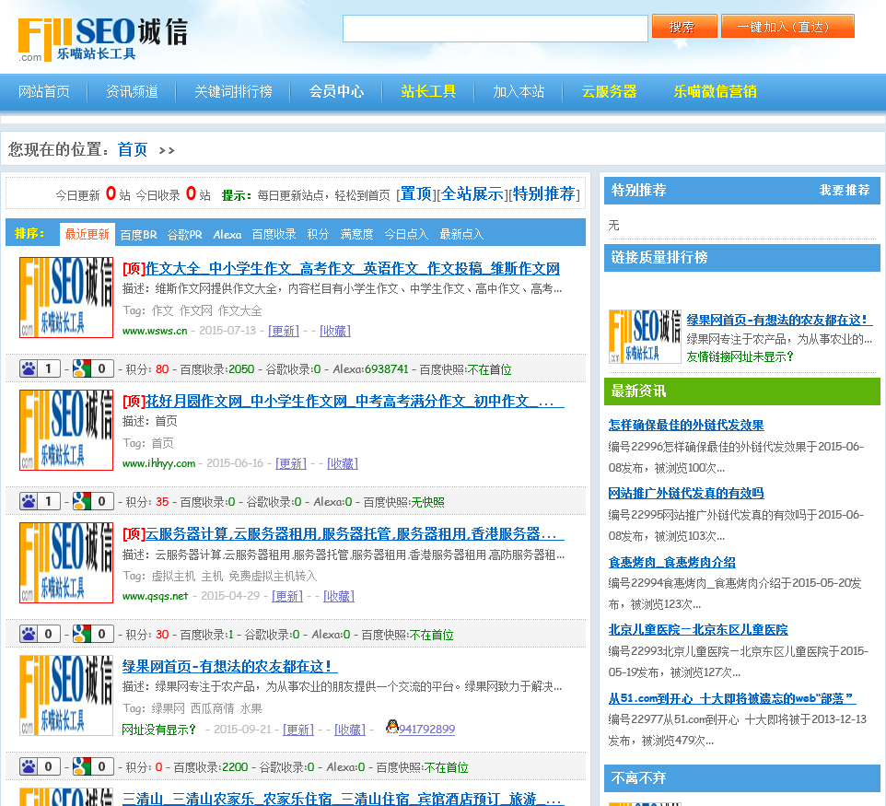Image resolution: width=886 pixels, height=806 pixels.
Task: Sort listings by 积分
Action: (x=318, y=234)
